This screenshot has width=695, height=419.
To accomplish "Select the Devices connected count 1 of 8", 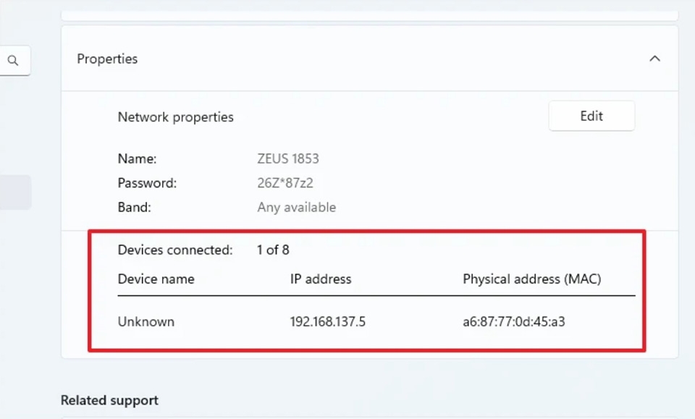I will point(273,250).
